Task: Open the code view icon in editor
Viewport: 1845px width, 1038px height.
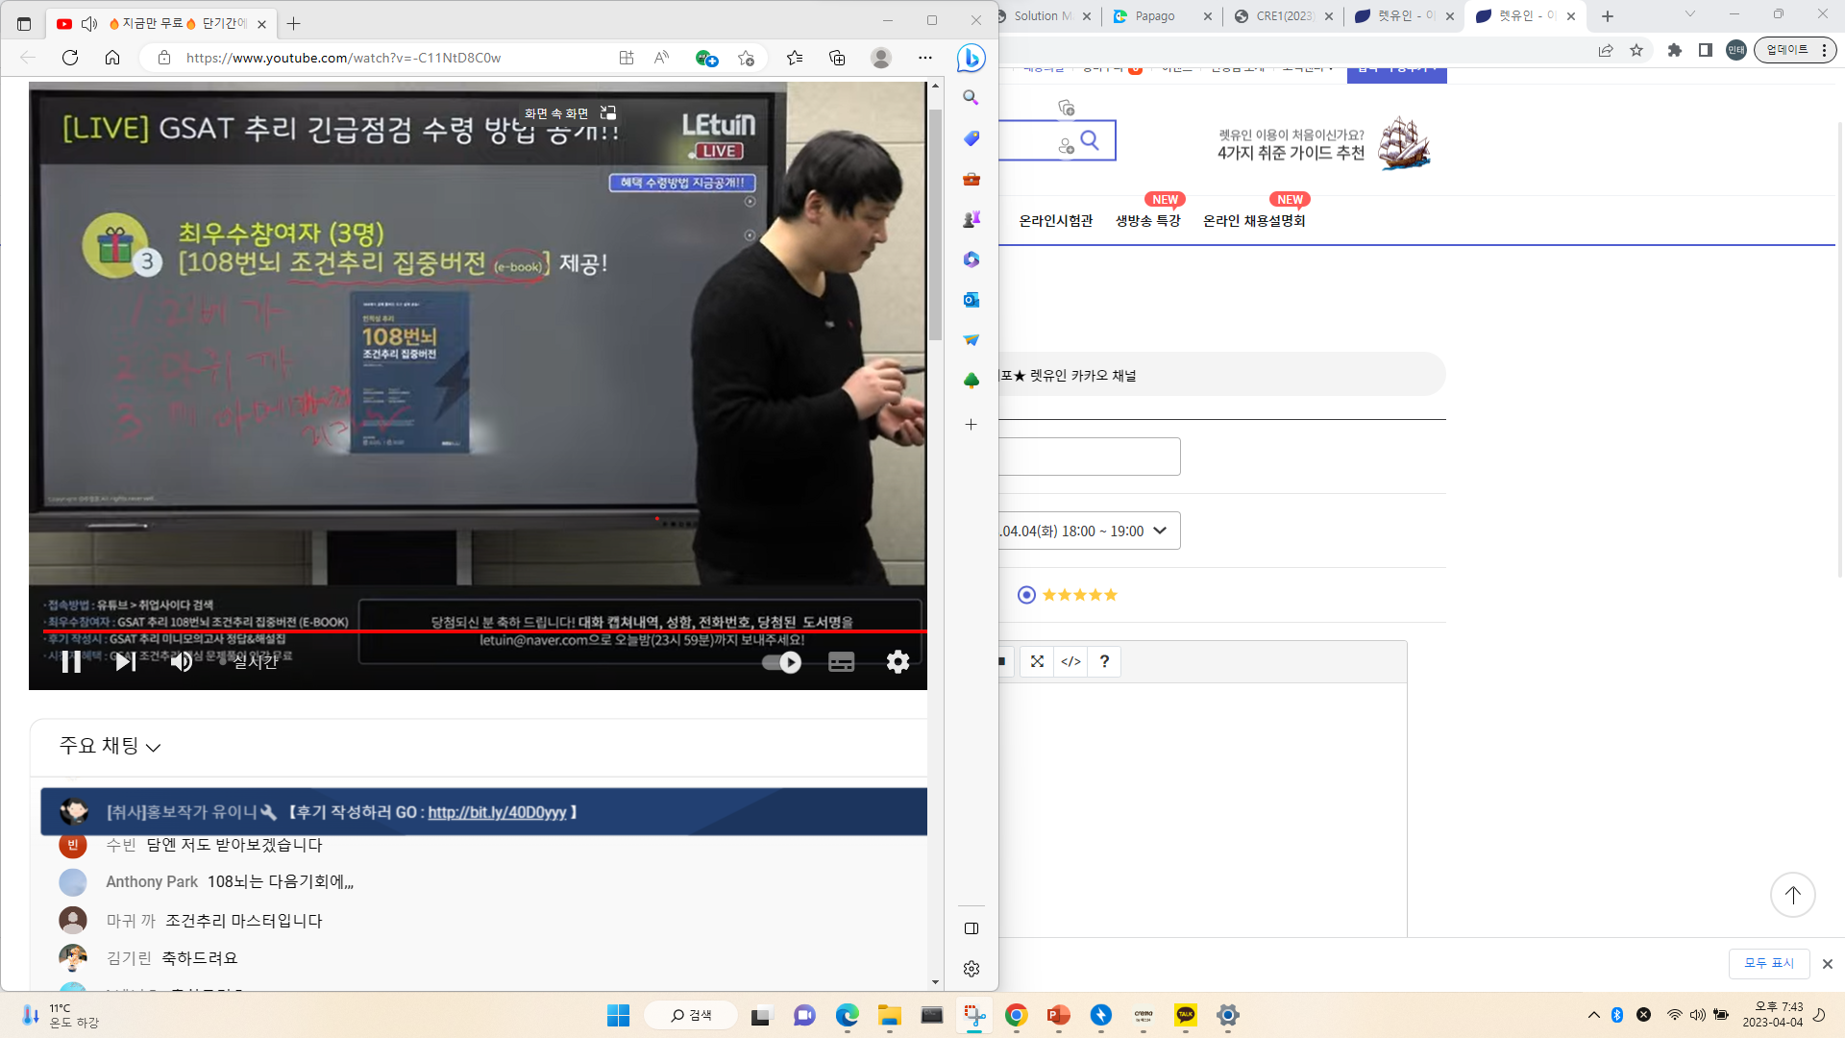Action: [1070, 661]
